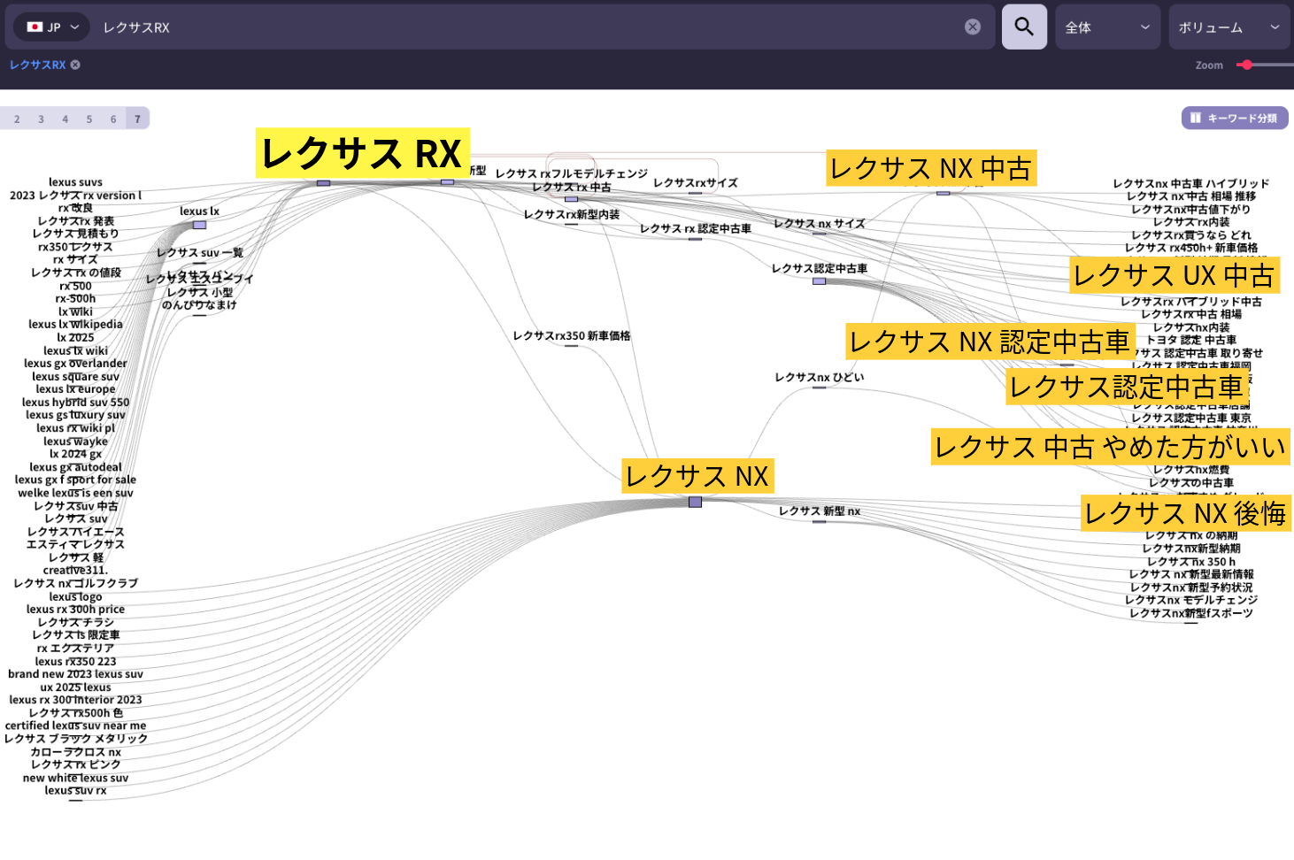Click the レクサス認定中古車 node square
Image resolution: width=1294 pixels, height=860 pixels.
pyautogui.click(x=820, y=281)
